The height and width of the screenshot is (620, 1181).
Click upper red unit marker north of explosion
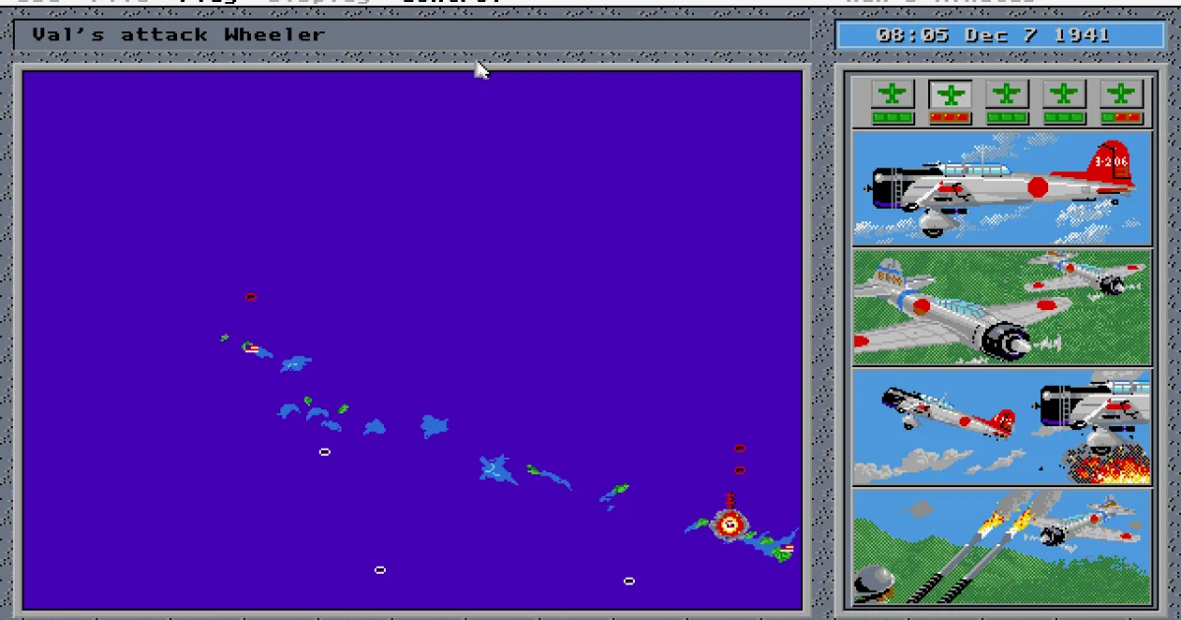[739, 448]
